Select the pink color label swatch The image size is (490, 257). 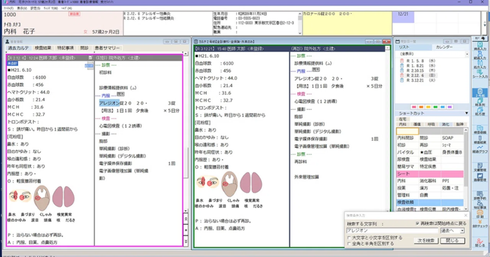pyautogui.click(x=414, y=107)
